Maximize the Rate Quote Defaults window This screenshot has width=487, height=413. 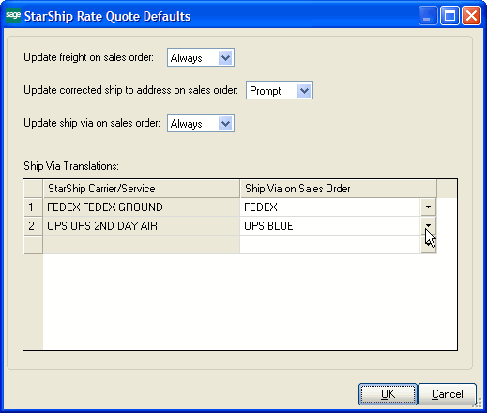coord(449,16)
